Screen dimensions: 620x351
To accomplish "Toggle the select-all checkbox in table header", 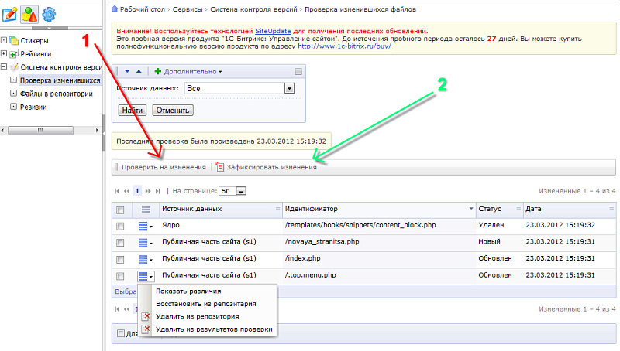I will pos(119,210).
